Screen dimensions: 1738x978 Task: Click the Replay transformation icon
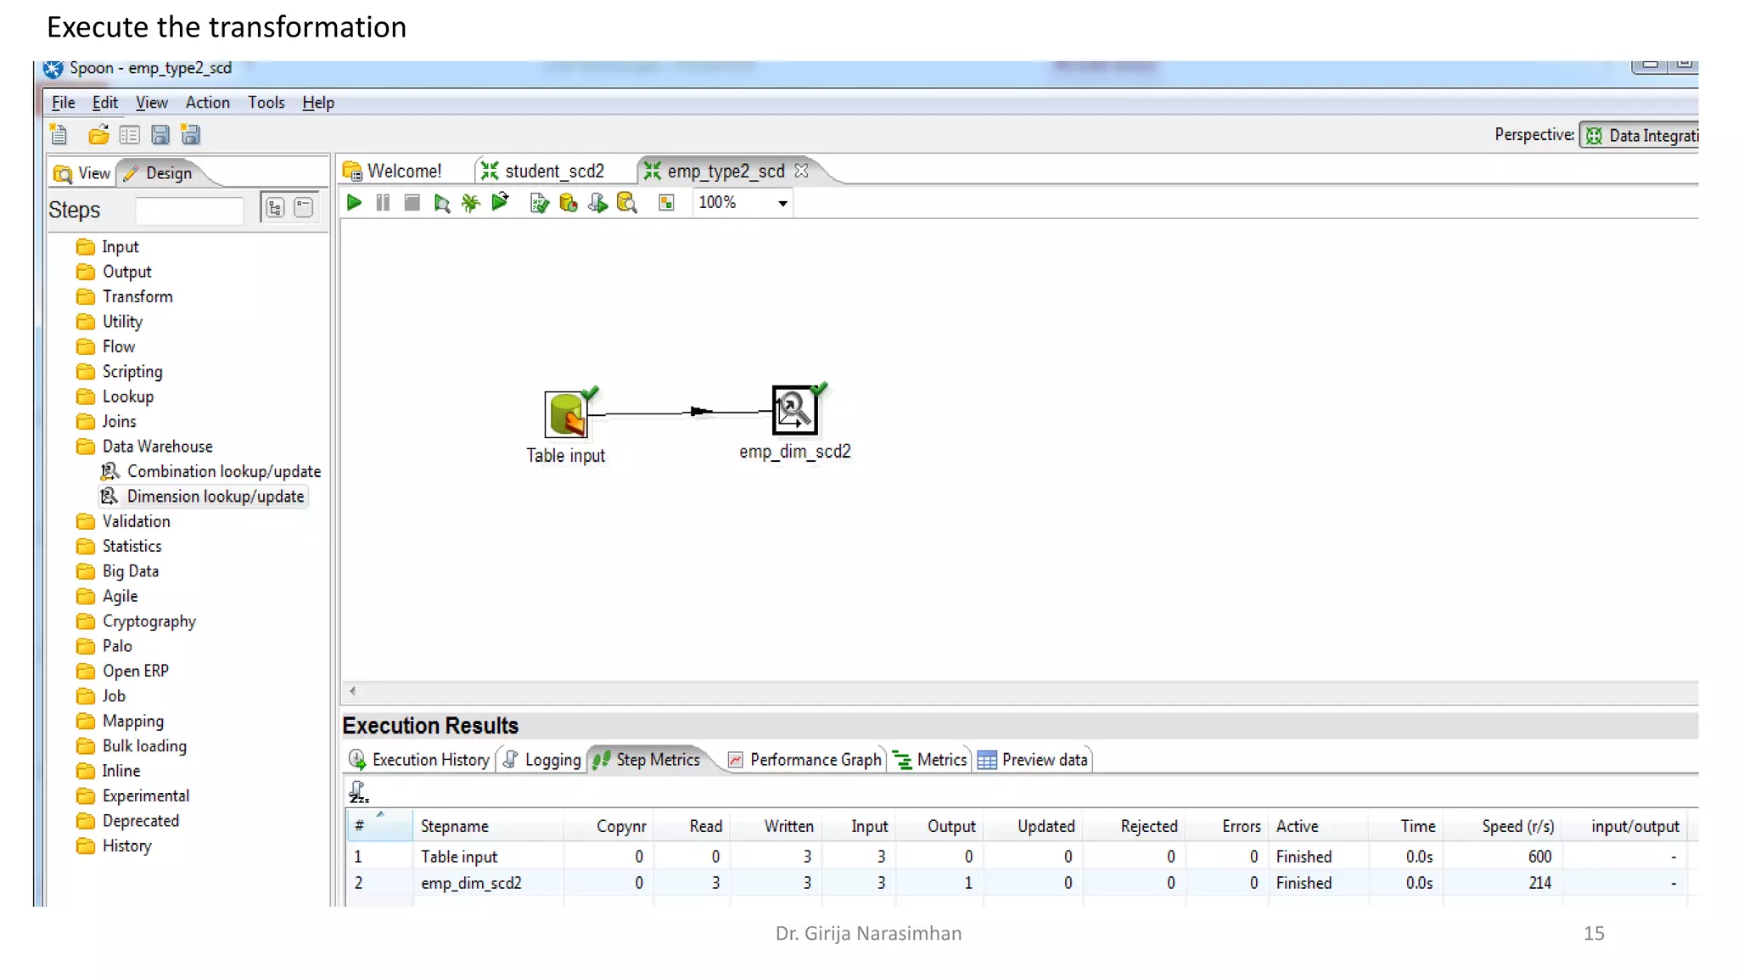[x=500, y=202]
